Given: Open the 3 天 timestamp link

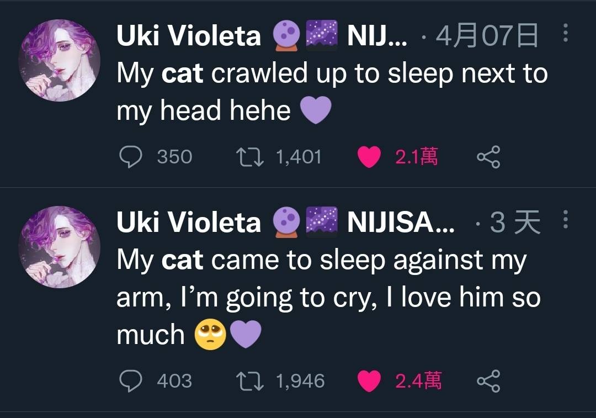Looking at the screenshot, I should coord(515,222).
